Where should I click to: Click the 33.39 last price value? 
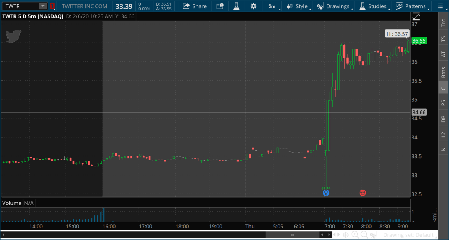coord(124,6)
